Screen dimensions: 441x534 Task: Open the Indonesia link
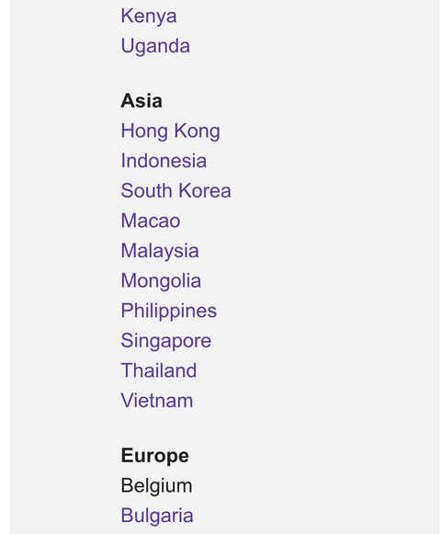tap(164, 161)
